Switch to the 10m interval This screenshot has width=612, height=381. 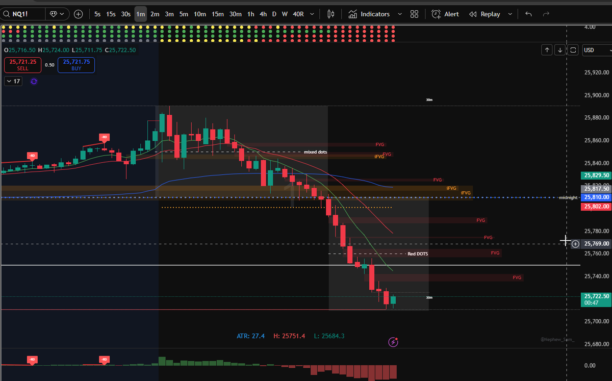(x=200, y=14)
